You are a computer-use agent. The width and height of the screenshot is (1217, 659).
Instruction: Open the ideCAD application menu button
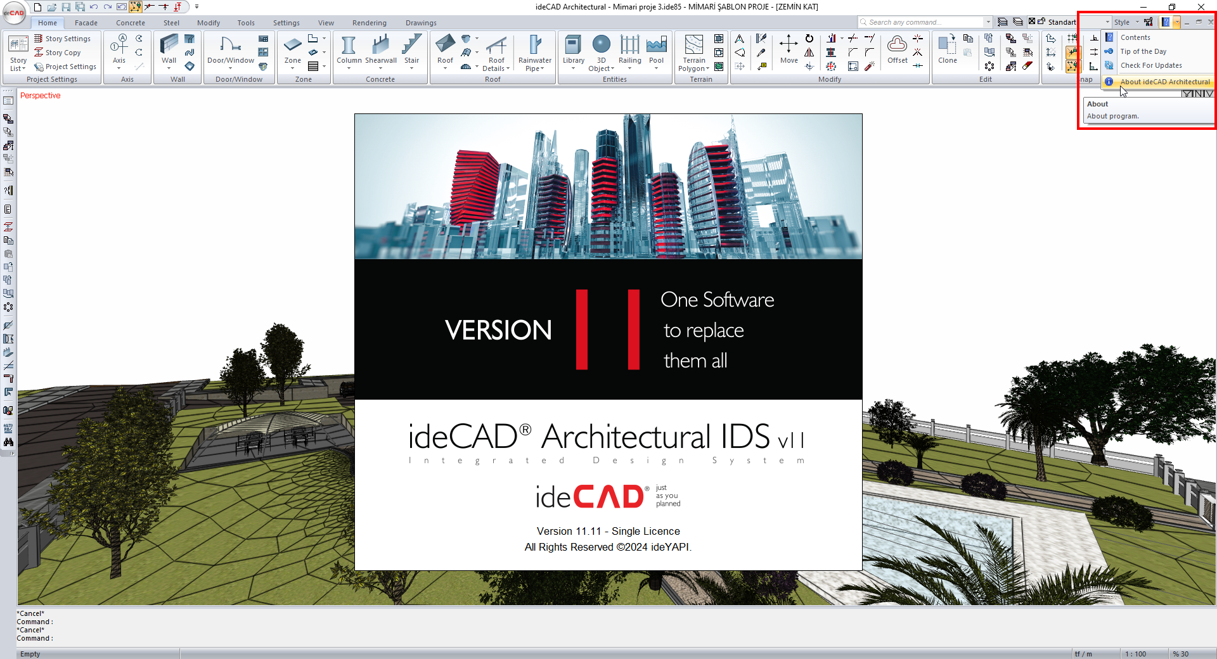13,13
